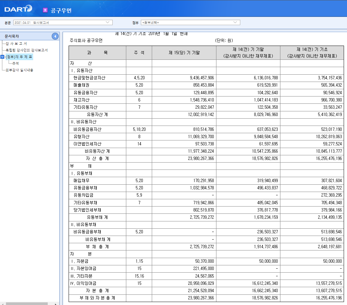
Task: Open 외부감사 실시내용 tree item
Action: [20, 70]
